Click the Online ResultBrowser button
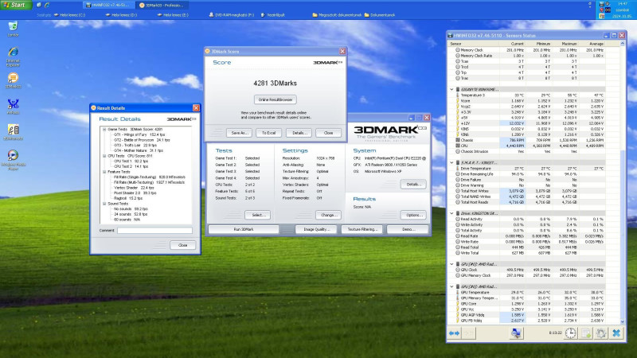The width and height of the screenshot is (637, 358). (x=275, y=99)
